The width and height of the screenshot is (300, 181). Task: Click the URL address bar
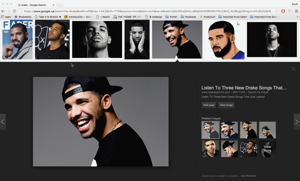coord(146,11)
